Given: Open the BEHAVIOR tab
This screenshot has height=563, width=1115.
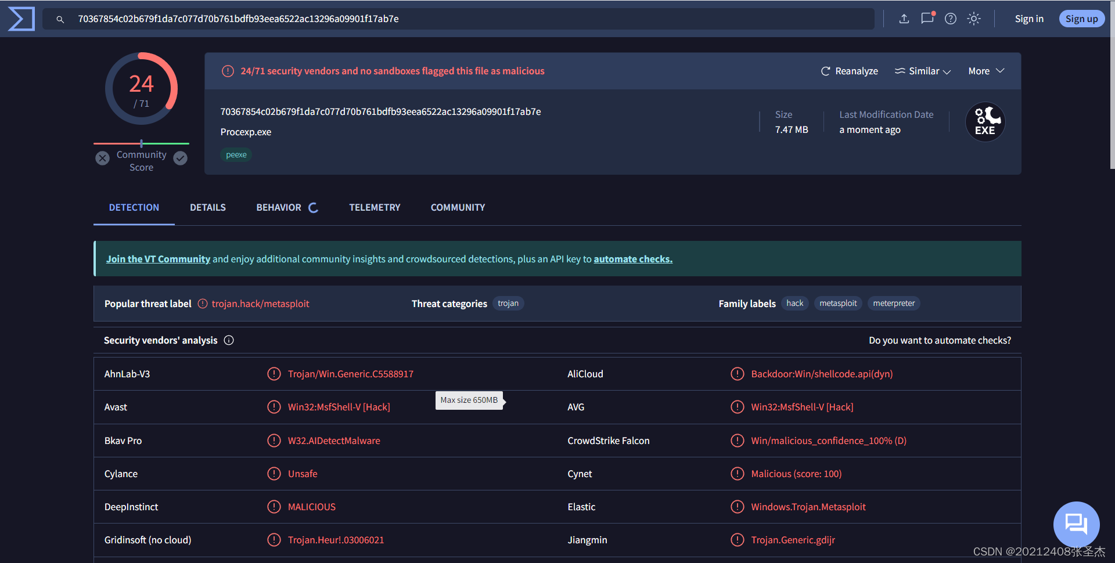Looking at the screenshot, I should click(x=287, y=207).
